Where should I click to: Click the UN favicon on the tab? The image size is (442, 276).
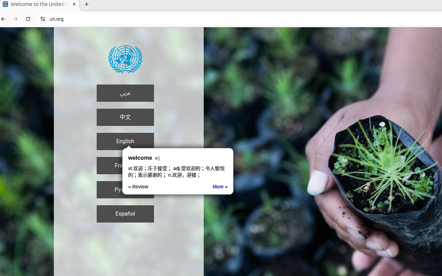pyautogui.click(x=5, y=4)
